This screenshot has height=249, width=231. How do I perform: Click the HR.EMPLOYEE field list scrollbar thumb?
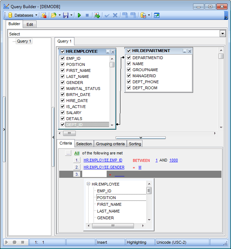pos(112,64)
